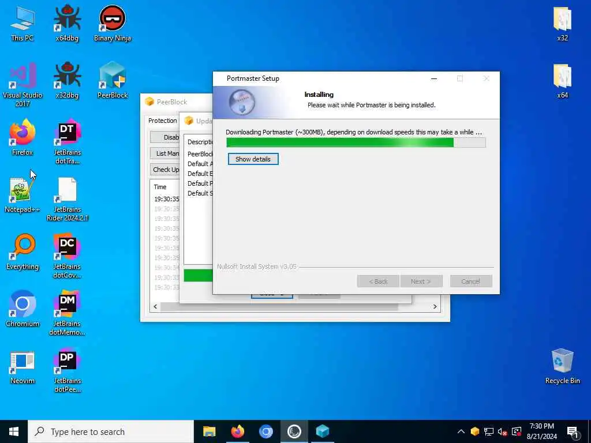591x443 pixels.
Task: Open the Protection tab in PeerBlock
Action: 162,121
